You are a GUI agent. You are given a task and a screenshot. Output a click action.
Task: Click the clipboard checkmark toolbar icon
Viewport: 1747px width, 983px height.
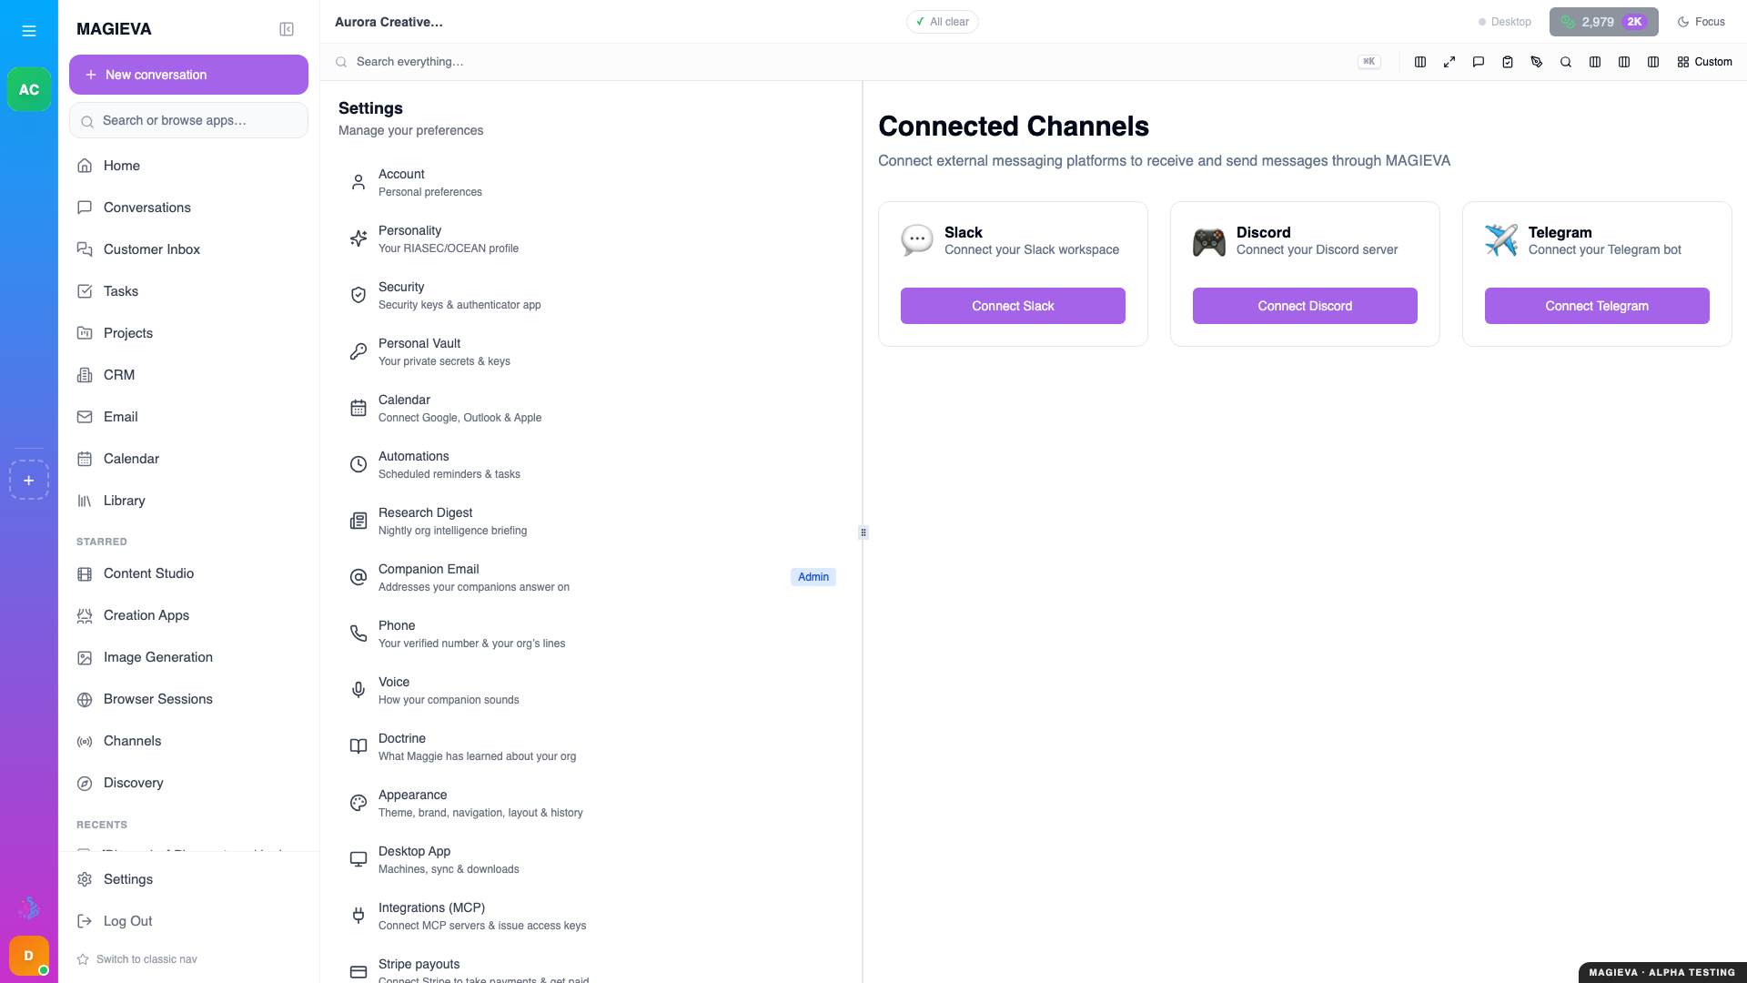1508,62
